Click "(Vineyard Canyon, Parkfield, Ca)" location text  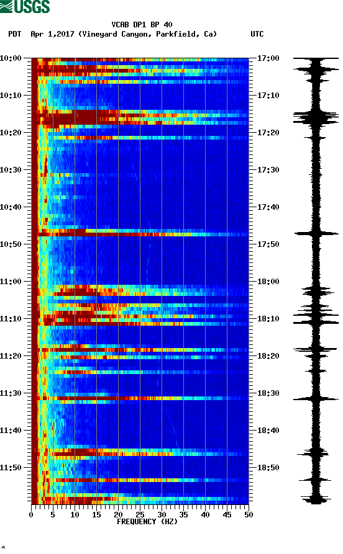coord(148,34)
